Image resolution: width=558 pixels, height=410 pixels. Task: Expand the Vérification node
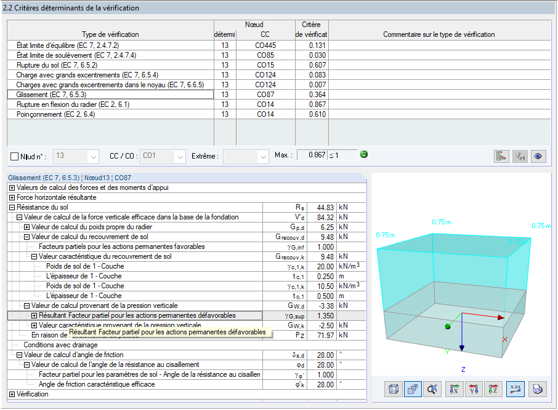pos(12,395)
